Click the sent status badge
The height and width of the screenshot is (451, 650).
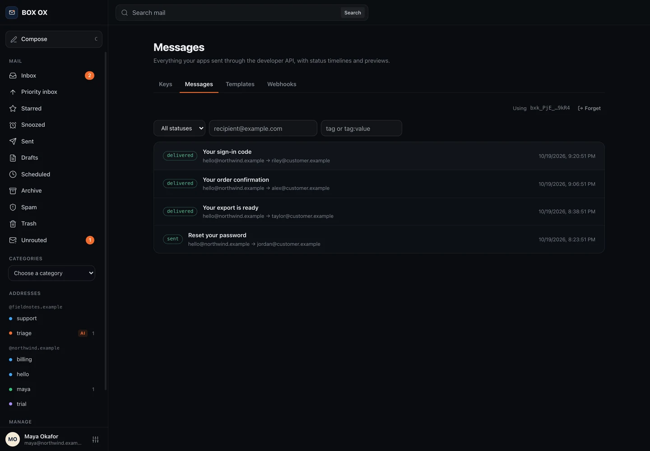(173, 239)
